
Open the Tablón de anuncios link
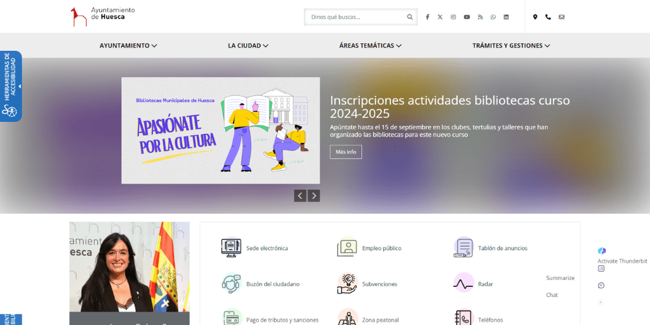click(x=503, y=248)
